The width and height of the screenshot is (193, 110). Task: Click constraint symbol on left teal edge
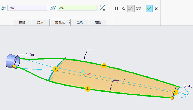pyautogui.click(x=55, y=69)
